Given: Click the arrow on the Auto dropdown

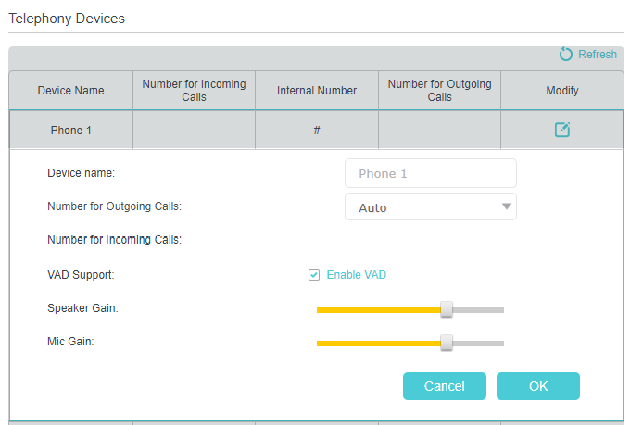Looking at the screenshot, I should 506,207.
